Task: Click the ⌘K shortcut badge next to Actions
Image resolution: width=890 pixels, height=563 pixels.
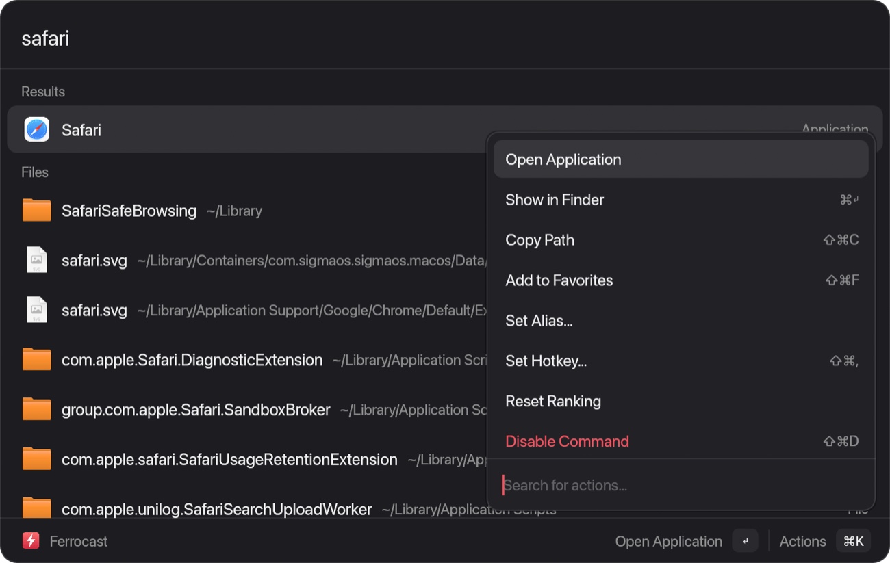Action: [853, 541]
